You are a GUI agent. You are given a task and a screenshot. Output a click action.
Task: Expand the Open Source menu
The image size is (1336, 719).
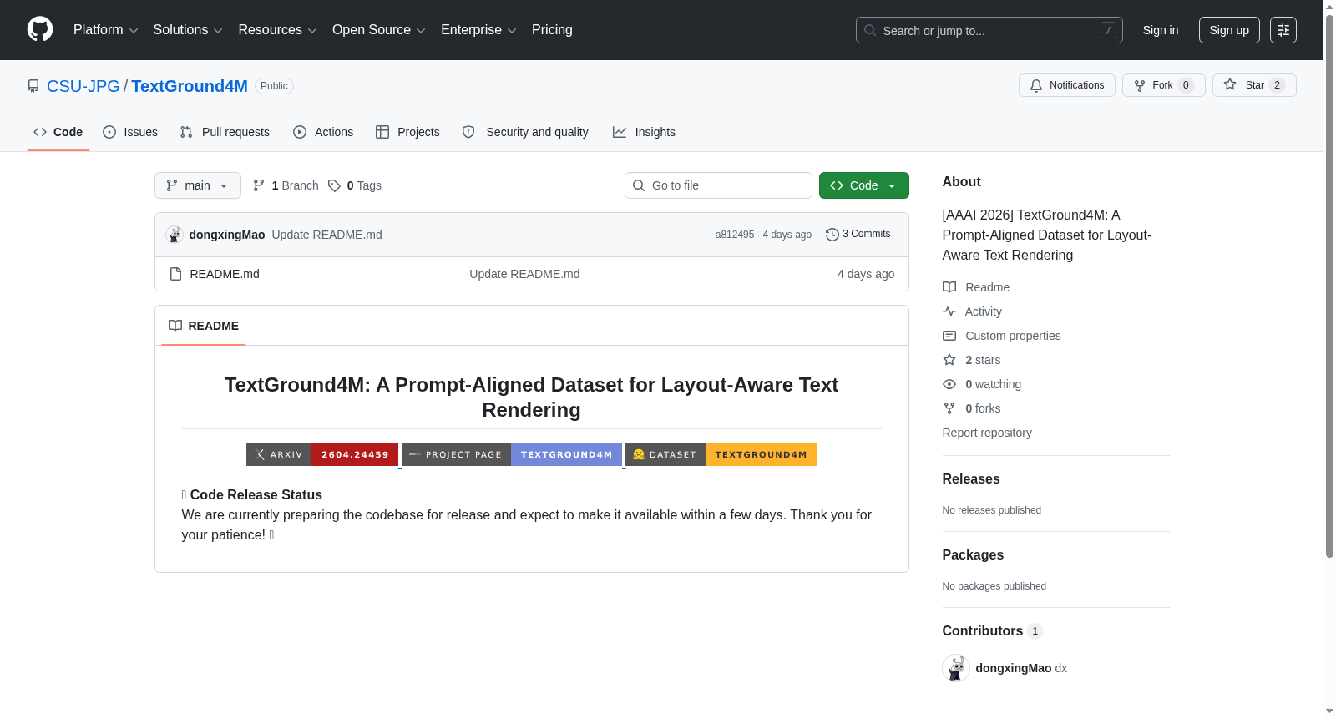pyautogui.click(x=379, y=30)
